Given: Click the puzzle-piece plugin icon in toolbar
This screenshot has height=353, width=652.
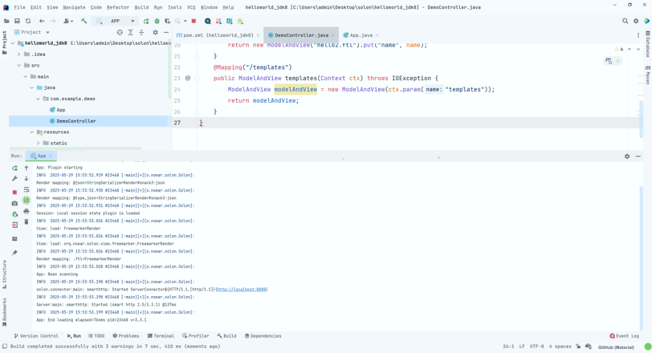Looking at the screenshot, I should (240, 21).
